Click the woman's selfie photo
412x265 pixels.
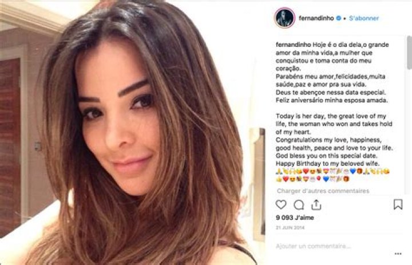(133, 133)
